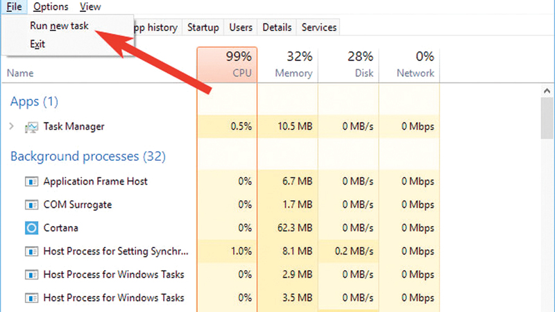The height and width of the screenshot is (312, 555).
Task: Click the Host Process for Setting Synchronization icon
Action: [x=32, y=251]
